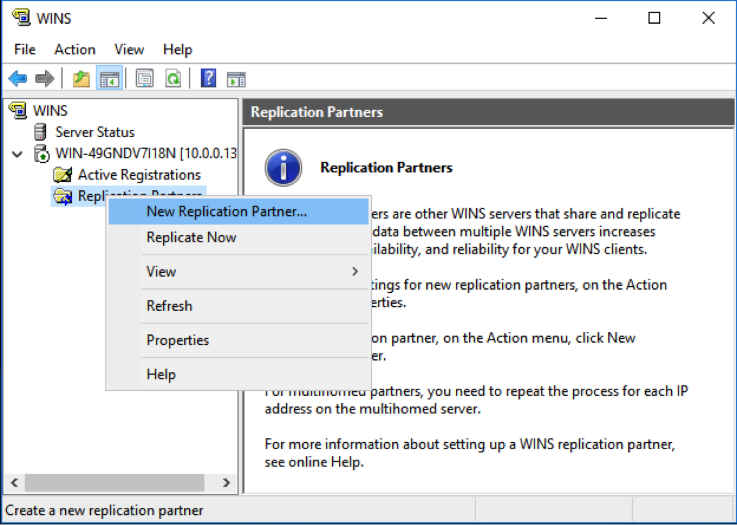
Task: Select the WINS root node icon
Action: [x=18, y=110]
